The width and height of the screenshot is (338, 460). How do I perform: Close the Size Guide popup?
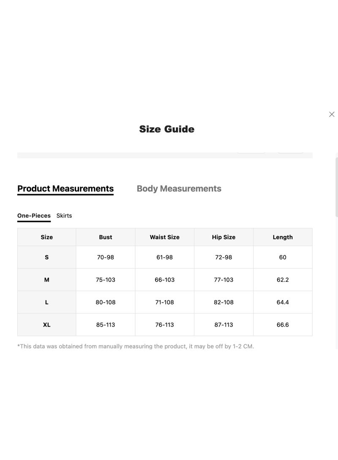[x=332, y=114]
